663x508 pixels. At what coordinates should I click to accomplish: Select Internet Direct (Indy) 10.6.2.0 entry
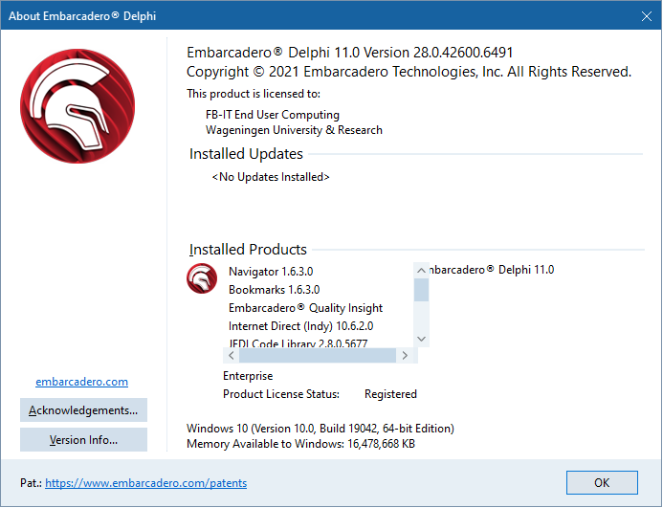300,326
